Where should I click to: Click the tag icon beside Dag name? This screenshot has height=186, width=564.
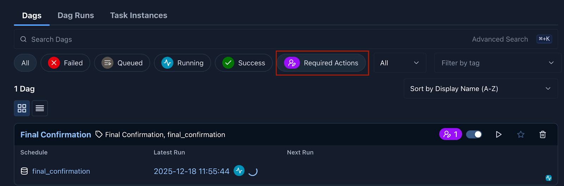(99, 134)
